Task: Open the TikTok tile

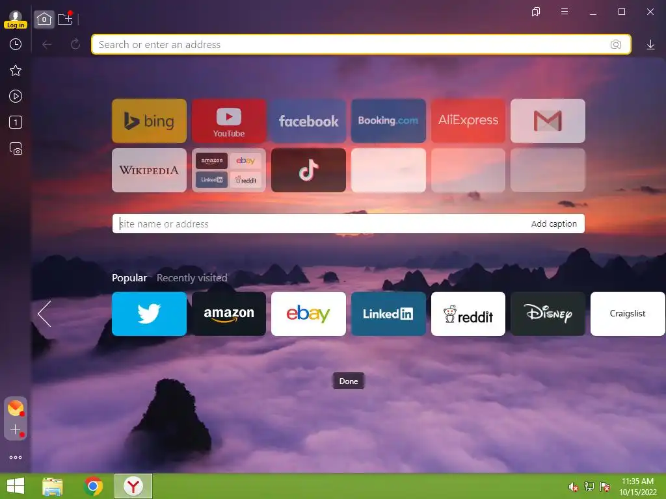Action: (308, 170)
